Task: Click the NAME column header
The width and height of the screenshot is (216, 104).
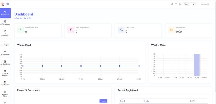Action: pos(123,101)
